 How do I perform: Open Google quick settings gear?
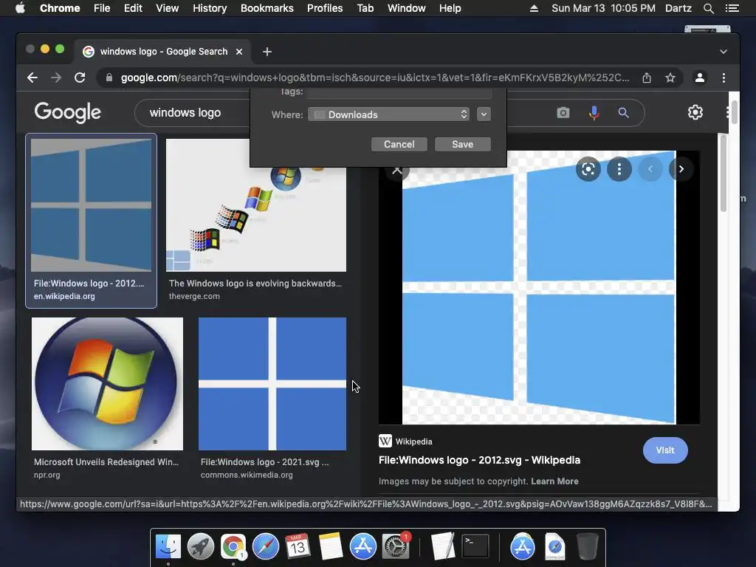click(x=695, y=112)
